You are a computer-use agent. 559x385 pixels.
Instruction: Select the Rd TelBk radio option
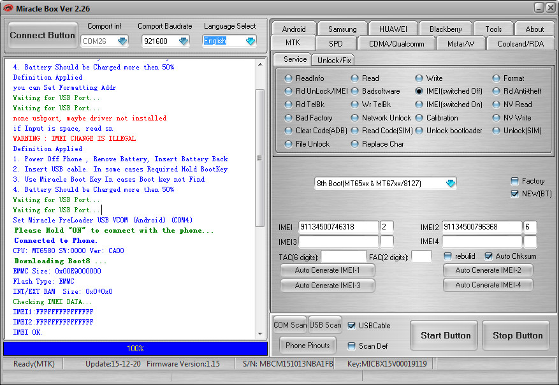(288, 105)
